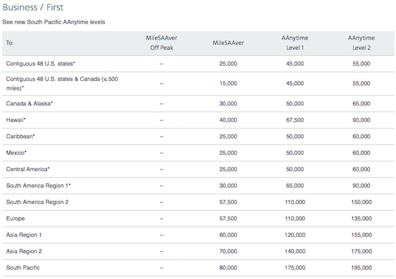Click the AAnytime Level 2 column header
The height and width of the screenshot is (279, 396).
[x=361, y=42]
